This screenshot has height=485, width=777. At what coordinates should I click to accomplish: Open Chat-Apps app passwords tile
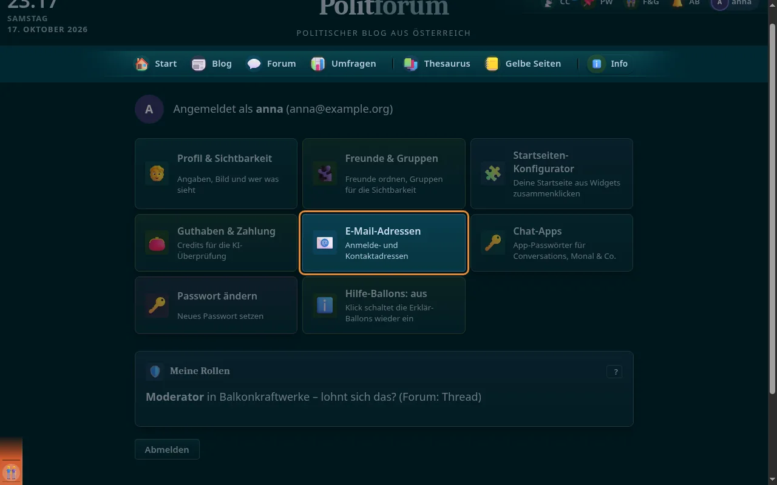[x=552, y=242]
